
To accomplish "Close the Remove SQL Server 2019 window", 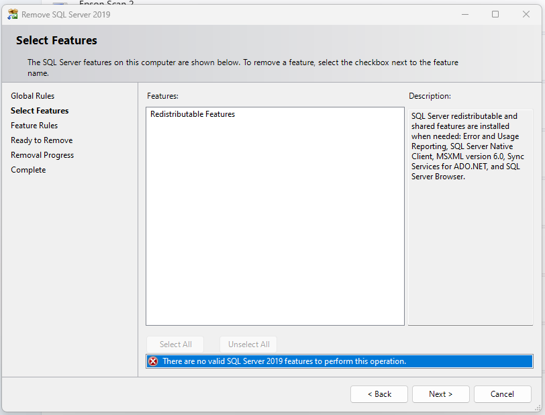I will coord(526,14).
